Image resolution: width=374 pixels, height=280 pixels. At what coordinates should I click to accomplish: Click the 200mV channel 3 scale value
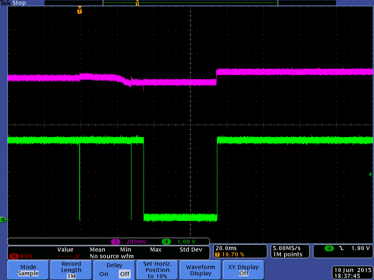click(136, 241)
